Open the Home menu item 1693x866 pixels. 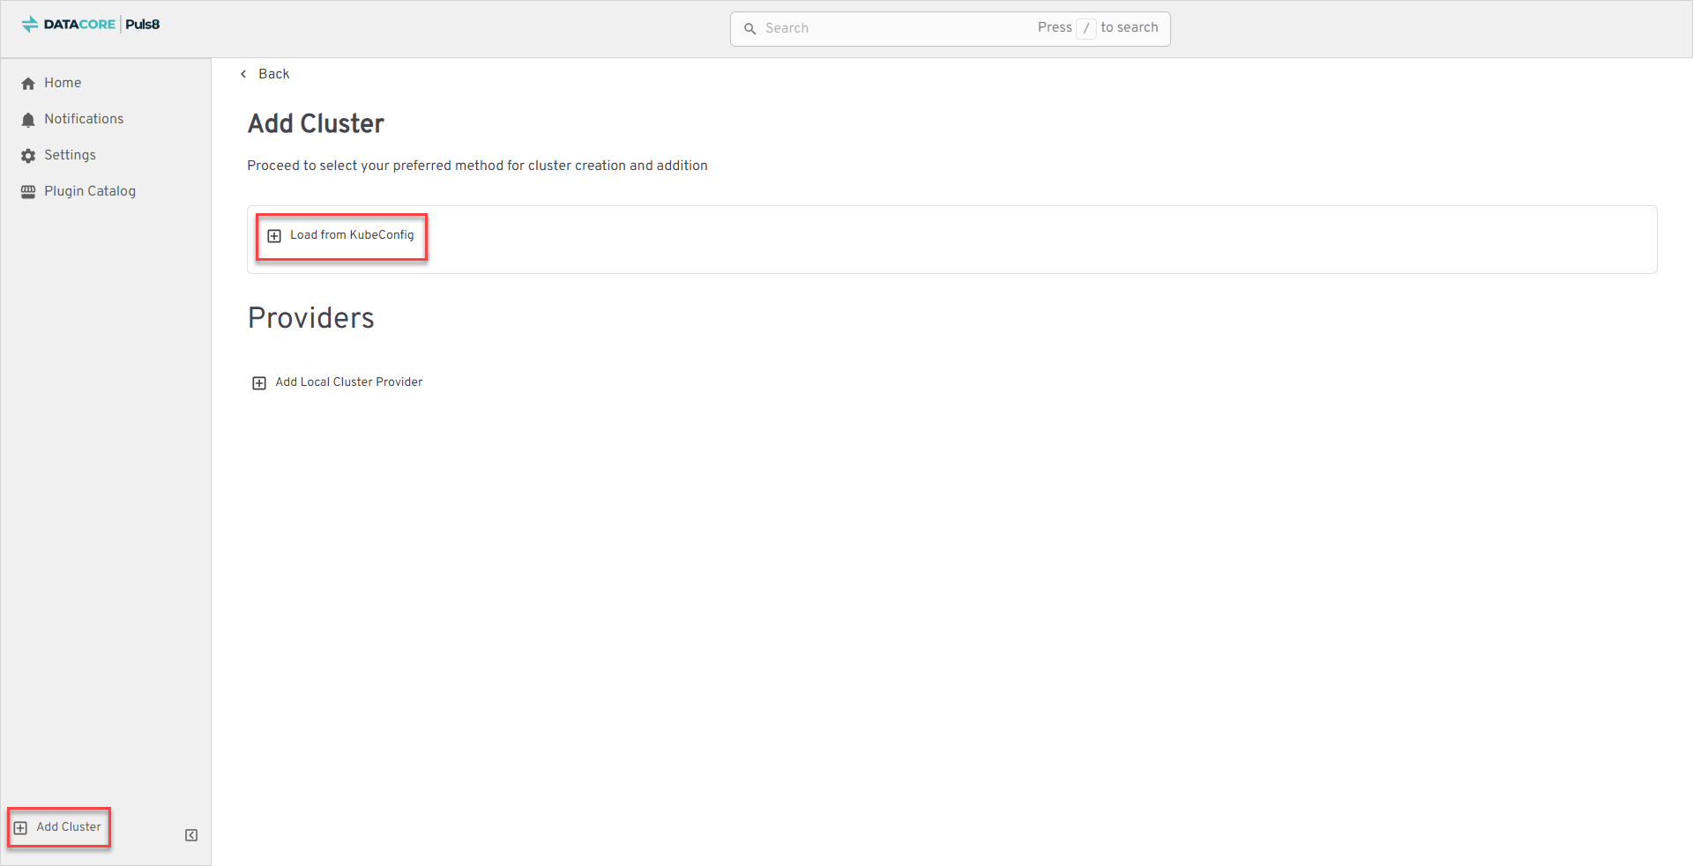pos(63,83)
